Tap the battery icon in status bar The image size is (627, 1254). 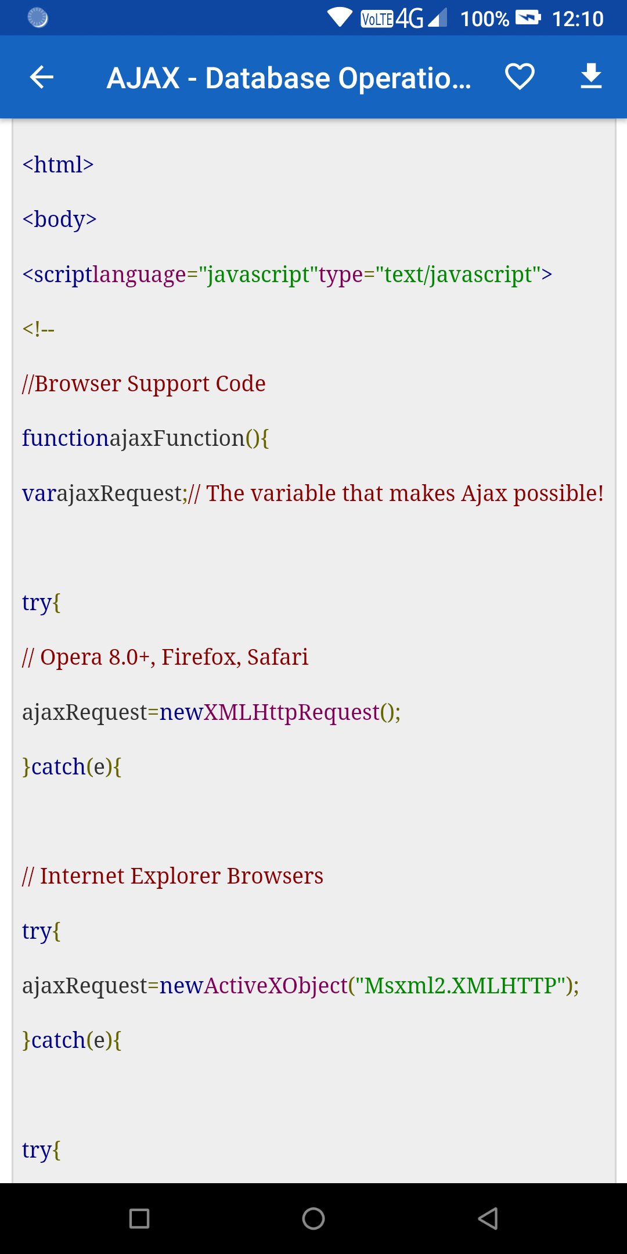528,18
